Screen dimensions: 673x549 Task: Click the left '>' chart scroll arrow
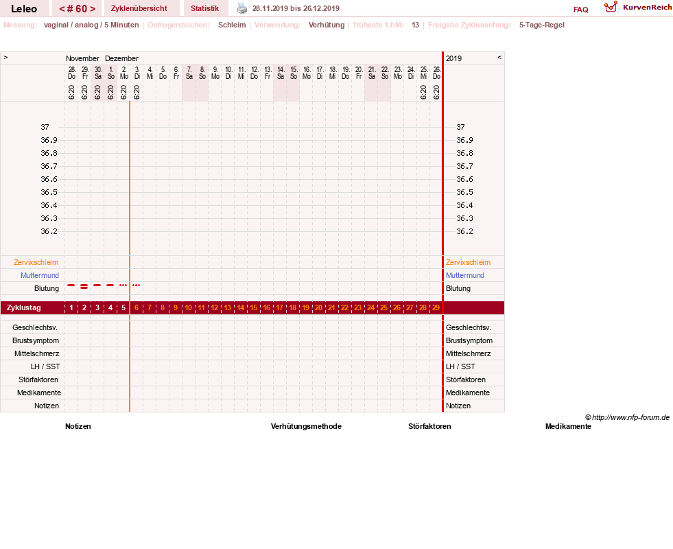[5, 57]
